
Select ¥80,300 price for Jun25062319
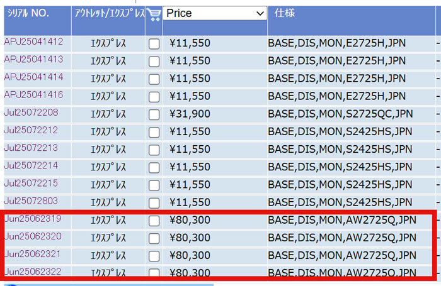[x=190, y=220]
